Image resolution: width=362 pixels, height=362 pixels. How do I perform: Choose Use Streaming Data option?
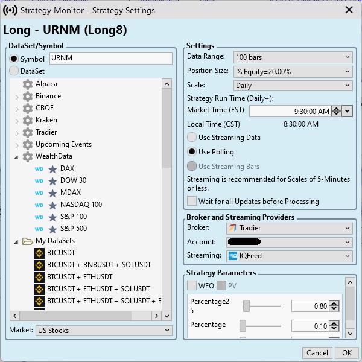point(192,137)
